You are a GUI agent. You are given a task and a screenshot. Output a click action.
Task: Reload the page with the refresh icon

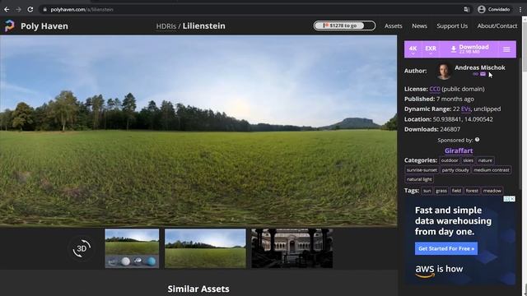tap(30, 9)
